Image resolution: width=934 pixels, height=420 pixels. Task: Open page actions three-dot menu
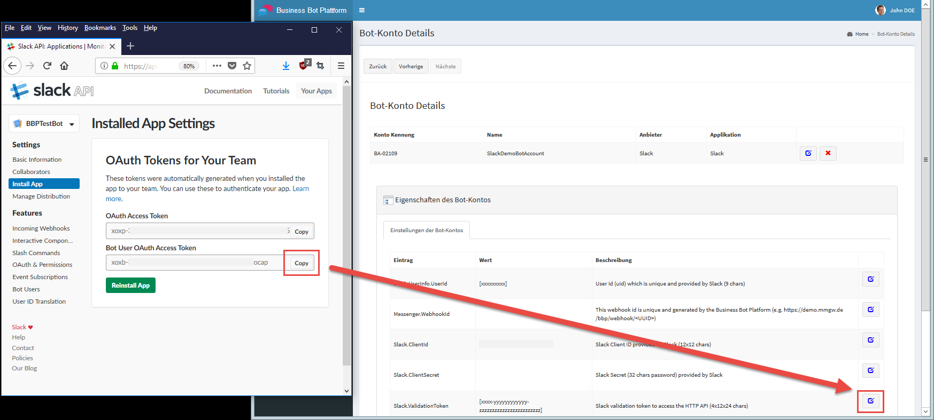(217, 66)
